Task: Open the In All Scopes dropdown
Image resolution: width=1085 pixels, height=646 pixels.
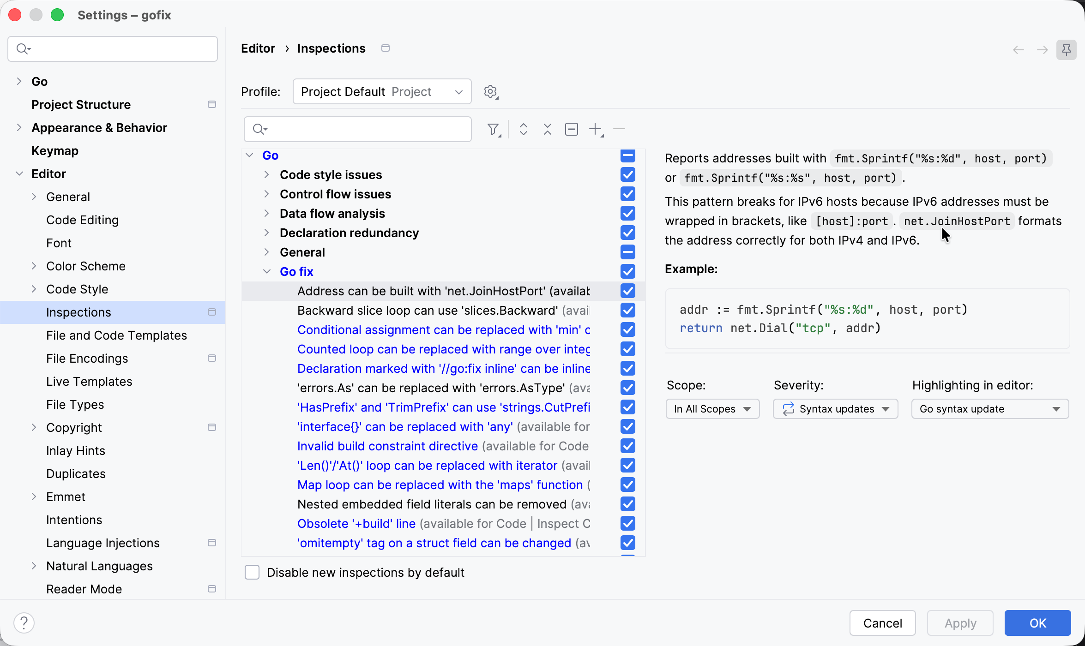Action: 712,409
